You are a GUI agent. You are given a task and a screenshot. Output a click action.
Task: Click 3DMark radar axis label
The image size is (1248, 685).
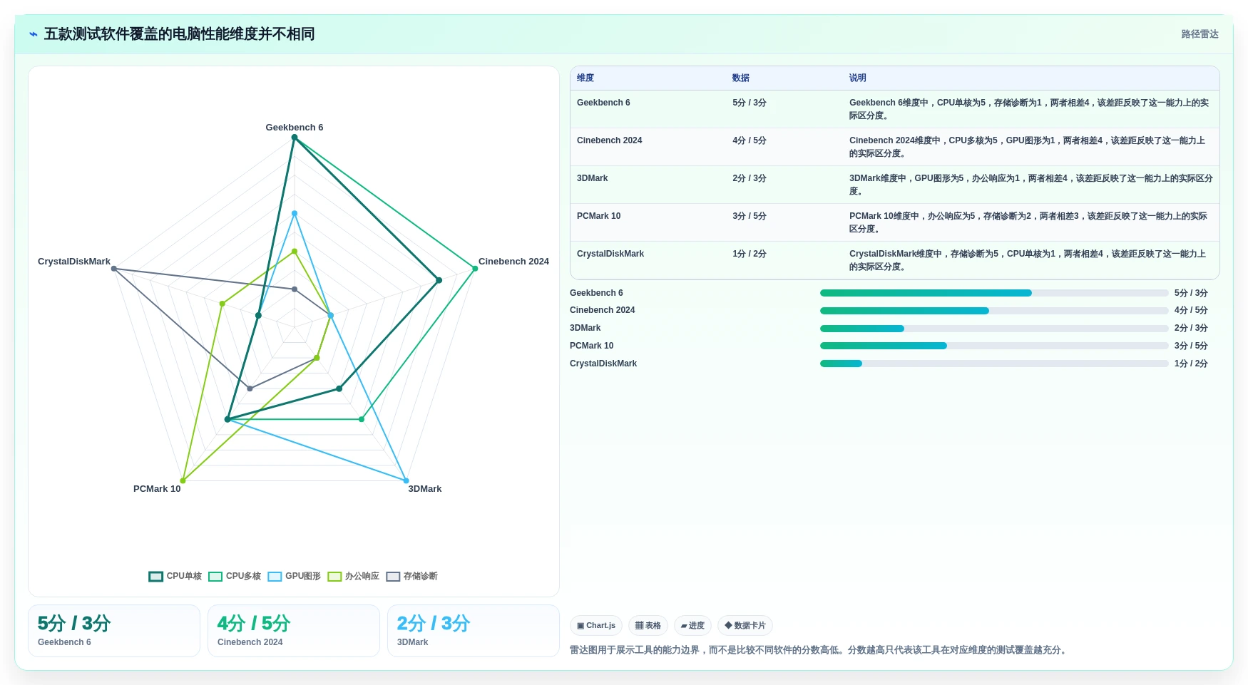click(x=425, y=489)
